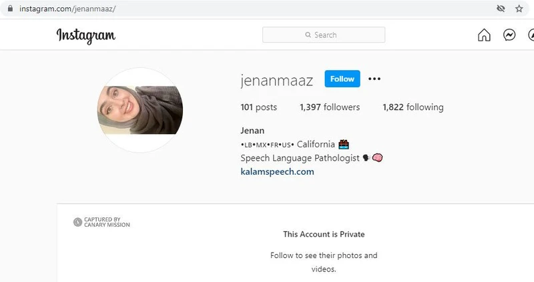Click the Speech Language Pathologist bio text
534x282 pixels.
[x=300, y=158]
